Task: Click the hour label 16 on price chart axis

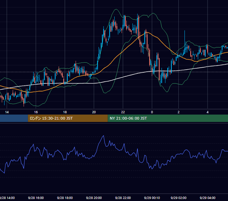Action: (x=36, y=112)
